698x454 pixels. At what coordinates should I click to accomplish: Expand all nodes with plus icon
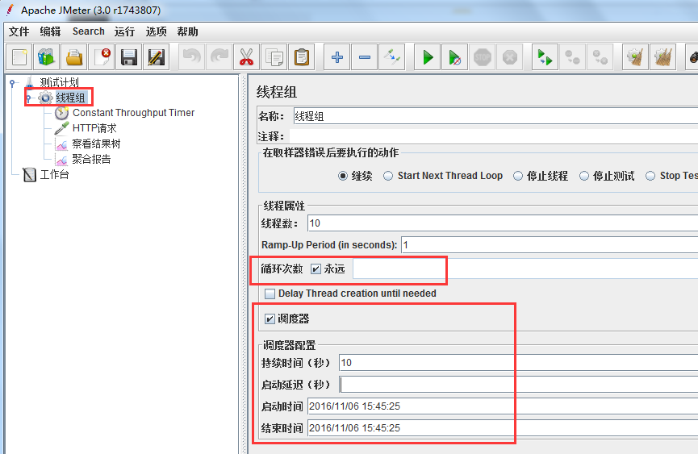337,57
